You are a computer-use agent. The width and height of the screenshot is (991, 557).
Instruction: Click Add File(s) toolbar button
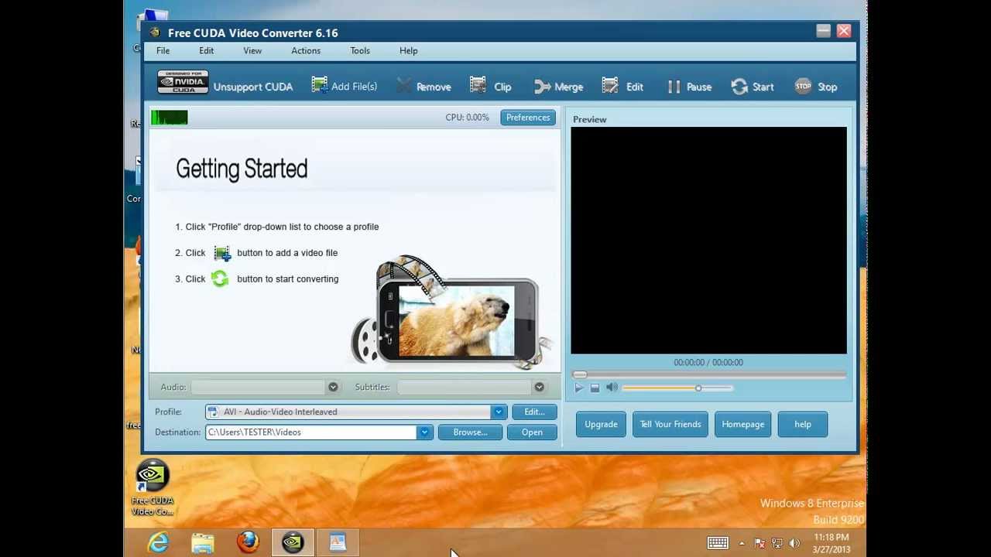click(x=345, y=86)
